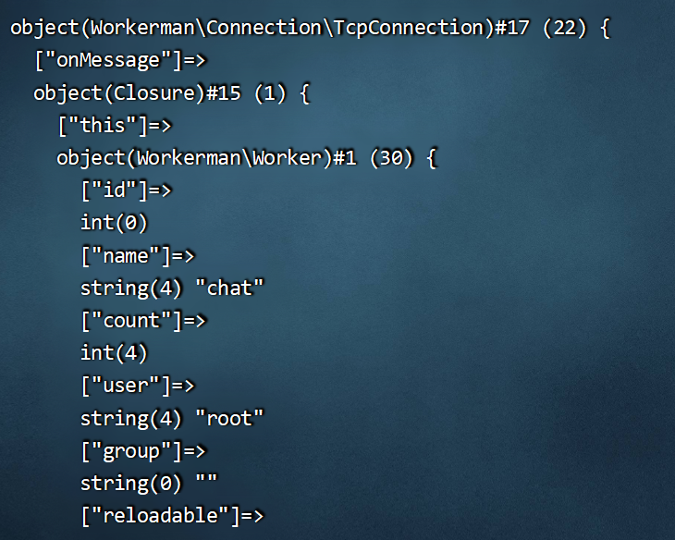Click the string value "chat"
This screenshot has width=675, height=540.
pos(229,288)
